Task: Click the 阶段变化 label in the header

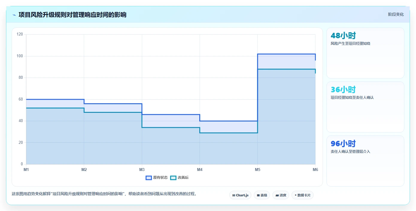Action: 396,14
